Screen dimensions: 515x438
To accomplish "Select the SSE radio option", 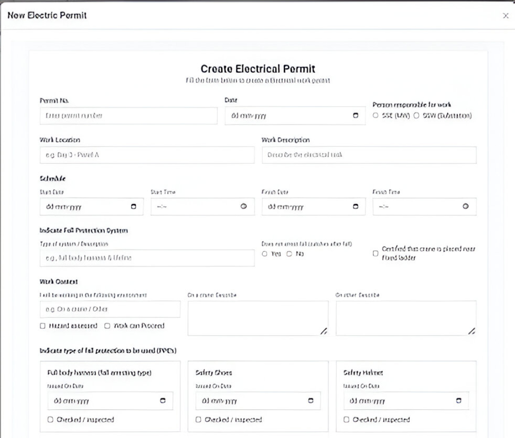I will pyautogui.click(x=376, y=115).
